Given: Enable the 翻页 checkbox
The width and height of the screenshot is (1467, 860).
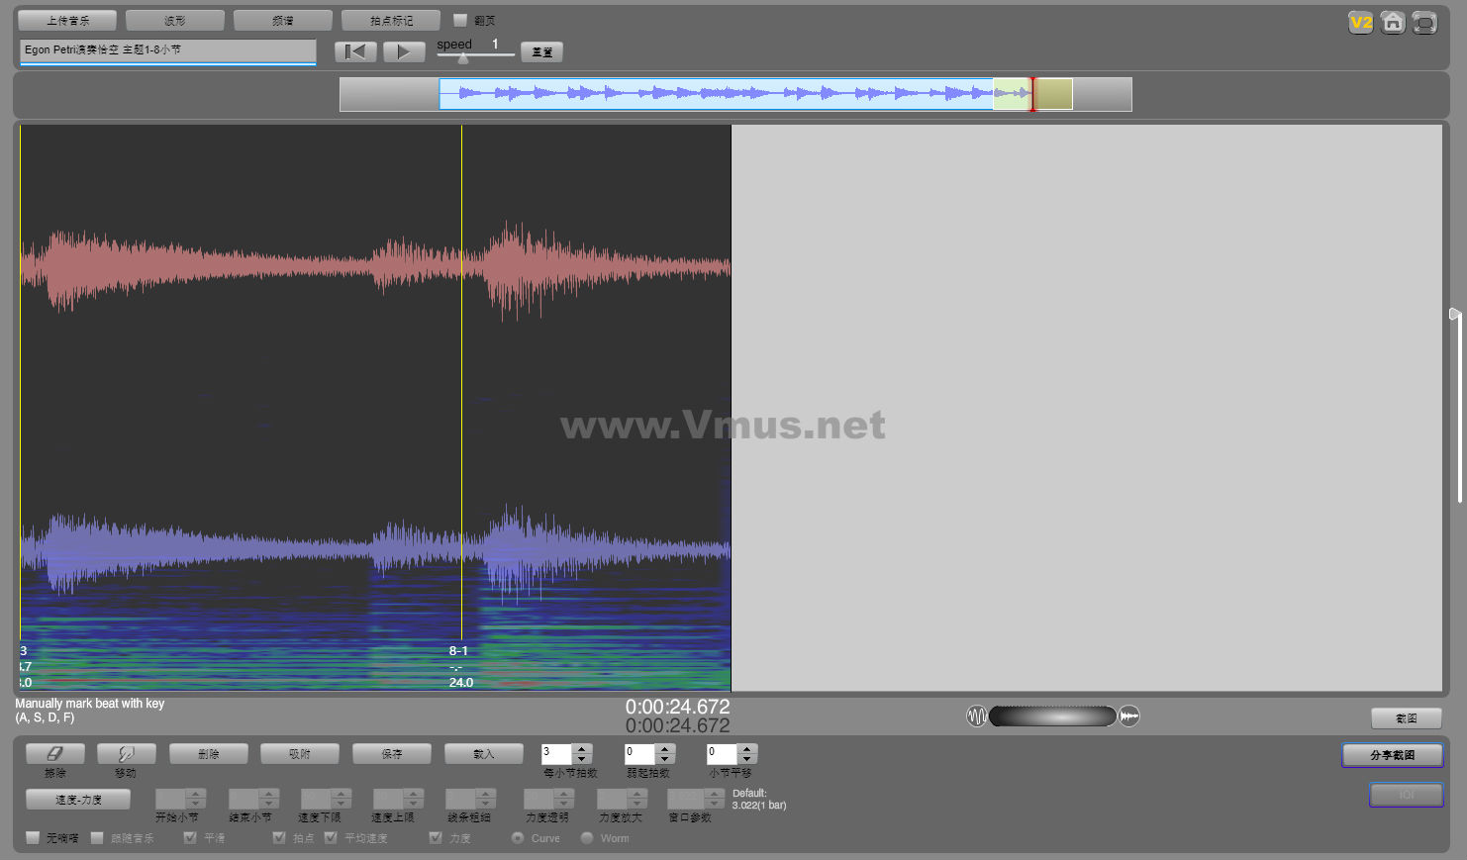Looking at the screenshot, I should [x=460, y=20].
